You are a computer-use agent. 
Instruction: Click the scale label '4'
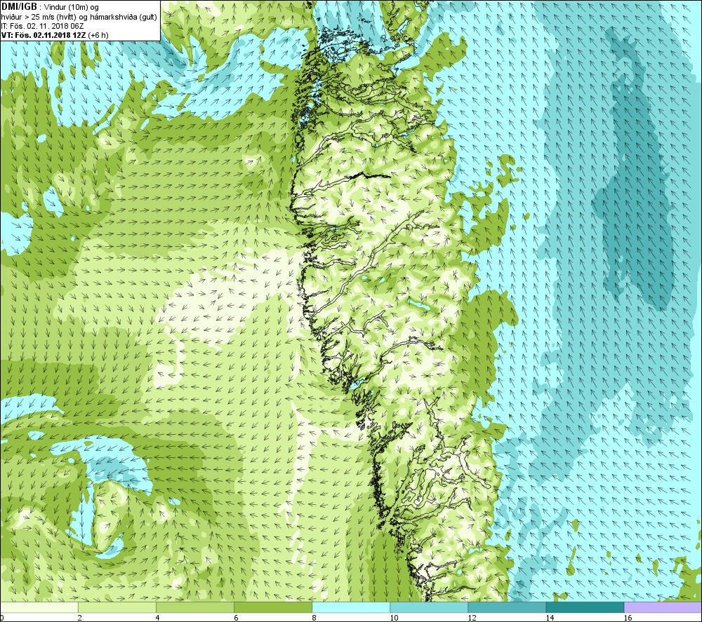click(x=157, y=618)
